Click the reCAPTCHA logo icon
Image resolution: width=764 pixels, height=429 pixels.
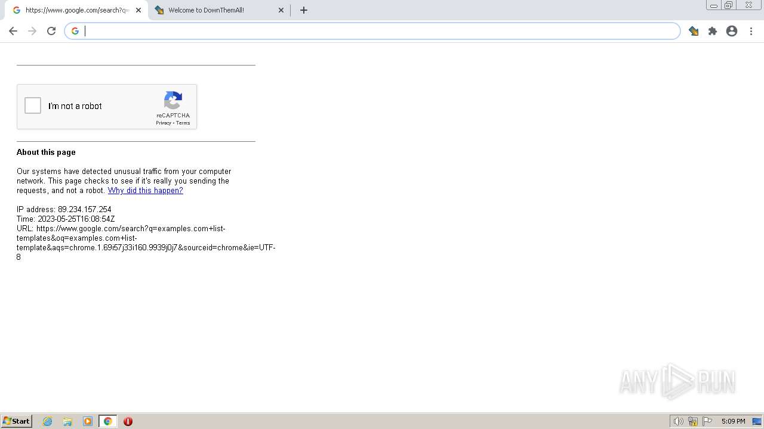(x=173, y=101)
